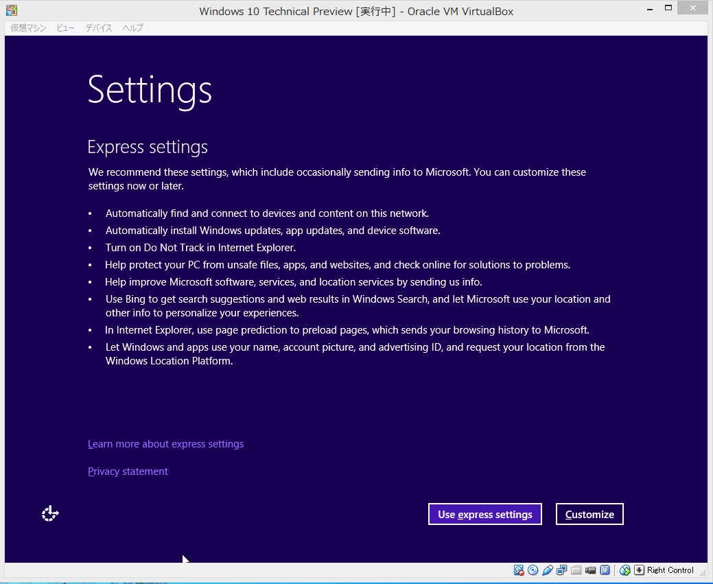Click the 'Automatically find and connect to devices' bullet
Viewport: 713px width, 584px height.
[x=268, y=213]
